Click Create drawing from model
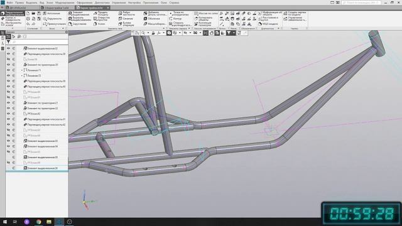Screen dimensions: 402x226 pos(295,13)
